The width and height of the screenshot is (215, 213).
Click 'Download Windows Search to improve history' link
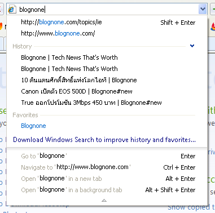[104, 140]
